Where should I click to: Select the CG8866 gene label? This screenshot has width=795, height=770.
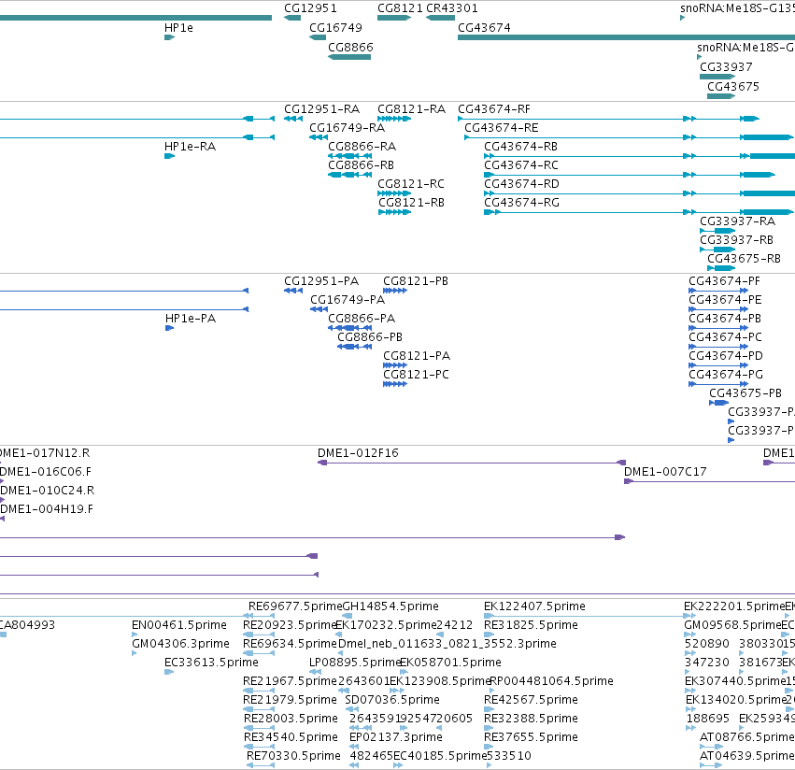(350, 48)
